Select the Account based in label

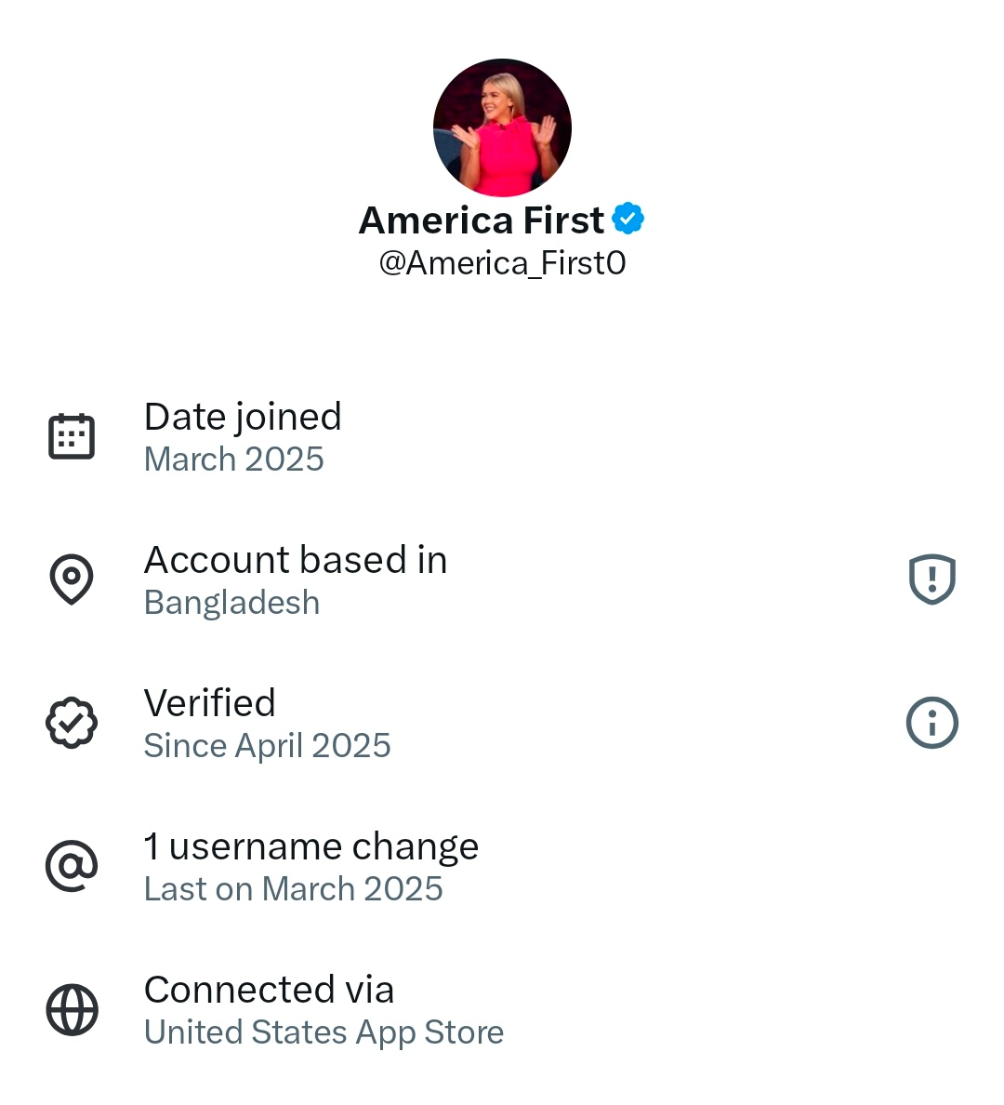coord(296,560)
